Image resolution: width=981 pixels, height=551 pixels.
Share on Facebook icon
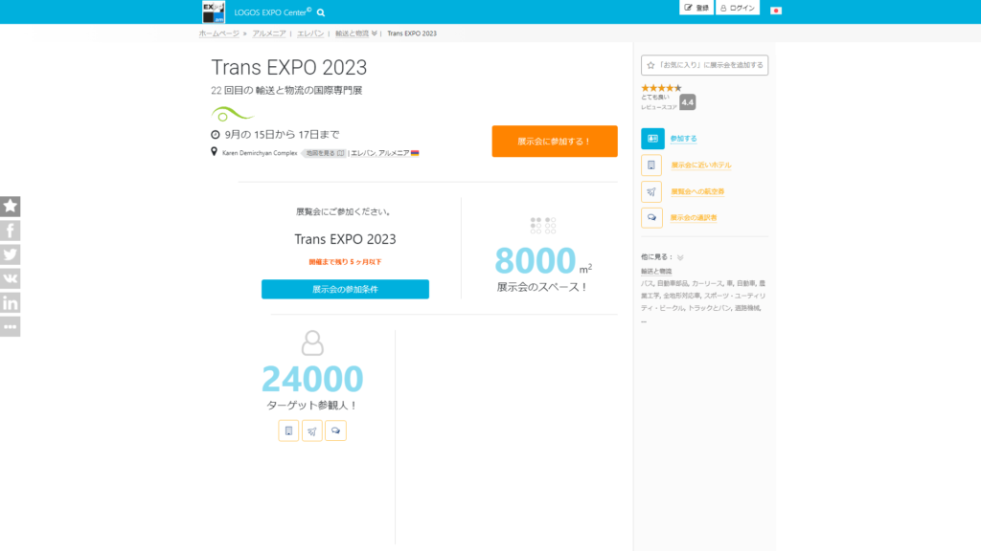(10, 231)
